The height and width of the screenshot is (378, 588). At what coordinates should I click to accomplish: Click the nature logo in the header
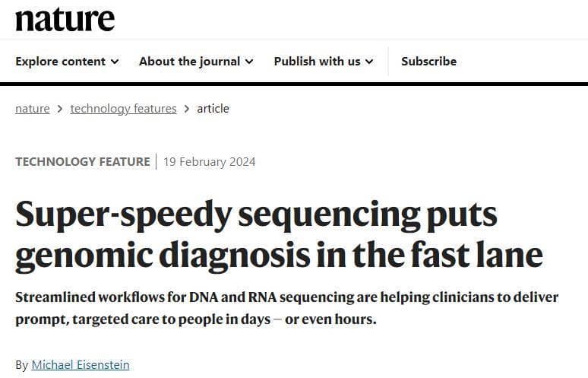[x=65, y=19]
